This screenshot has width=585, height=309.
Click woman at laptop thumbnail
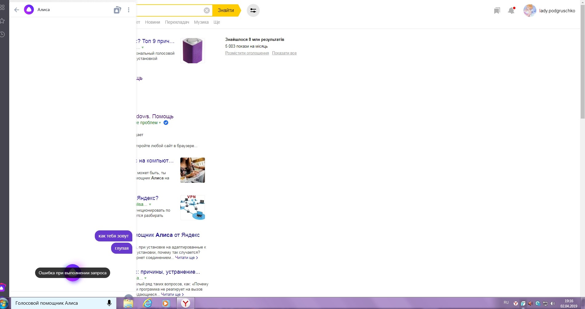click(x=193, y=170)
